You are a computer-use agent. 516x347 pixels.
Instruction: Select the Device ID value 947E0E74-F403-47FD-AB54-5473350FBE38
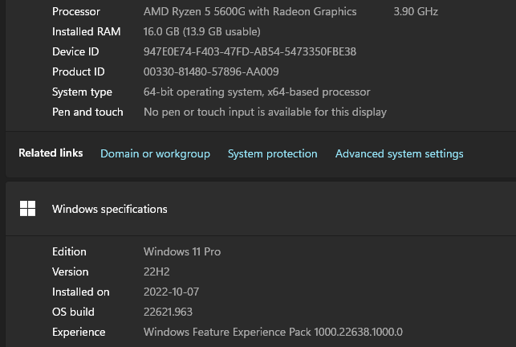click(x=250, y=51)
